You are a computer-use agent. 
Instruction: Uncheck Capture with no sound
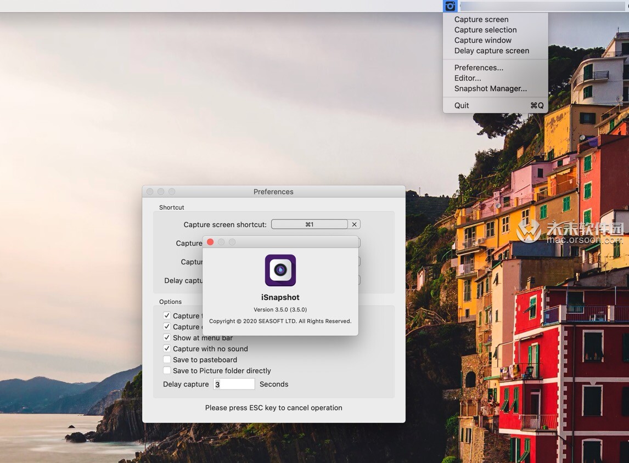point(167,349)
